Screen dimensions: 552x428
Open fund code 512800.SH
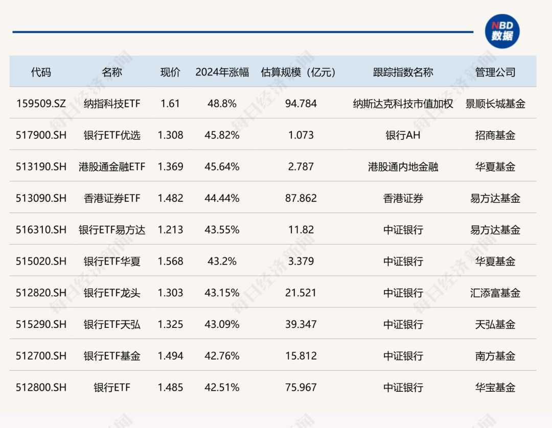pyautogui.click(x=41, y=388)
